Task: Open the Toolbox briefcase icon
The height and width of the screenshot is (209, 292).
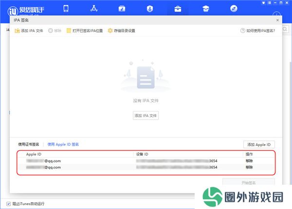Action: pos(178,9)
